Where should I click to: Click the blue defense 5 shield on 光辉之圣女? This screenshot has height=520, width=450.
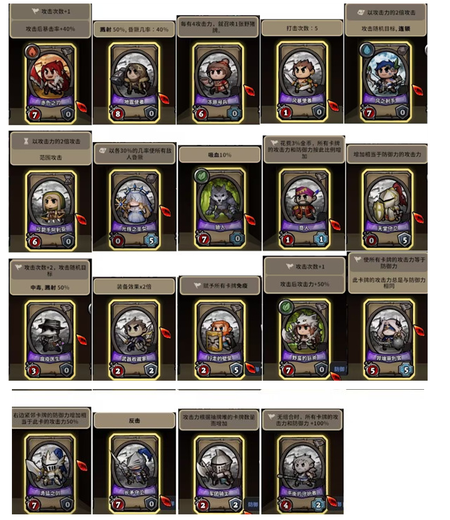point(152,241)
